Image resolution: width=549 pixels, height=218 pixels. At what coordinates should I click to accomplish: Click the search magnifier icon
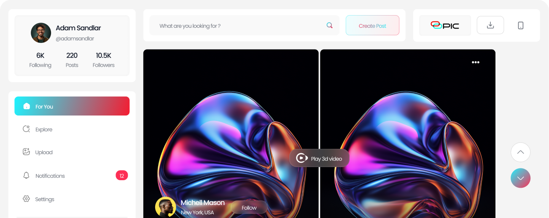tap(330, 26)
